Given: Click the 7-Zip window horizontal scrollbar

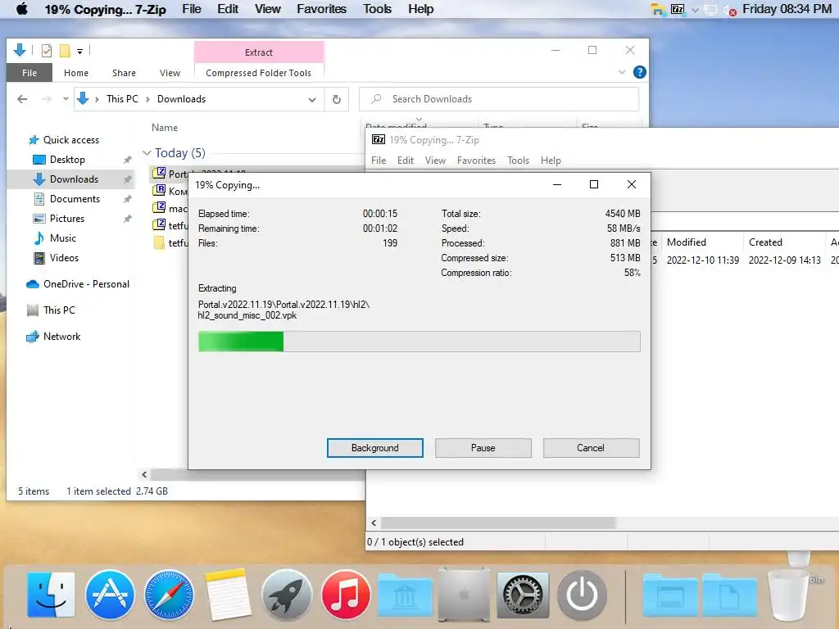Looking at the screenshot, I should 498,523.
